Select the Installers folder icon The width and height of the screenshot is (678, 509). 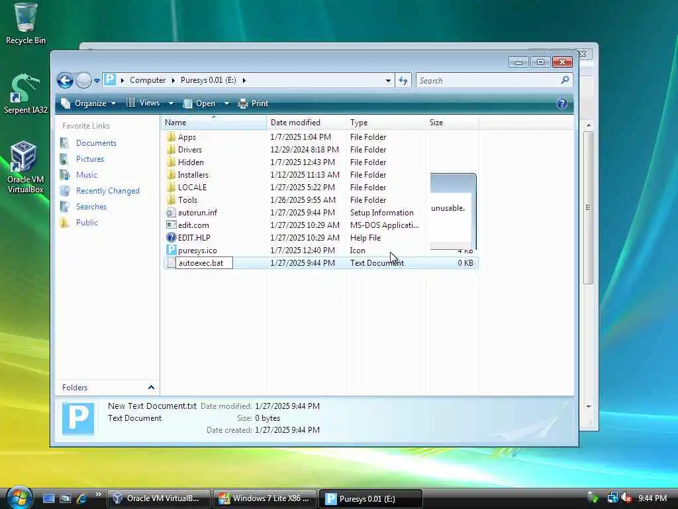(x=171, y=174)
